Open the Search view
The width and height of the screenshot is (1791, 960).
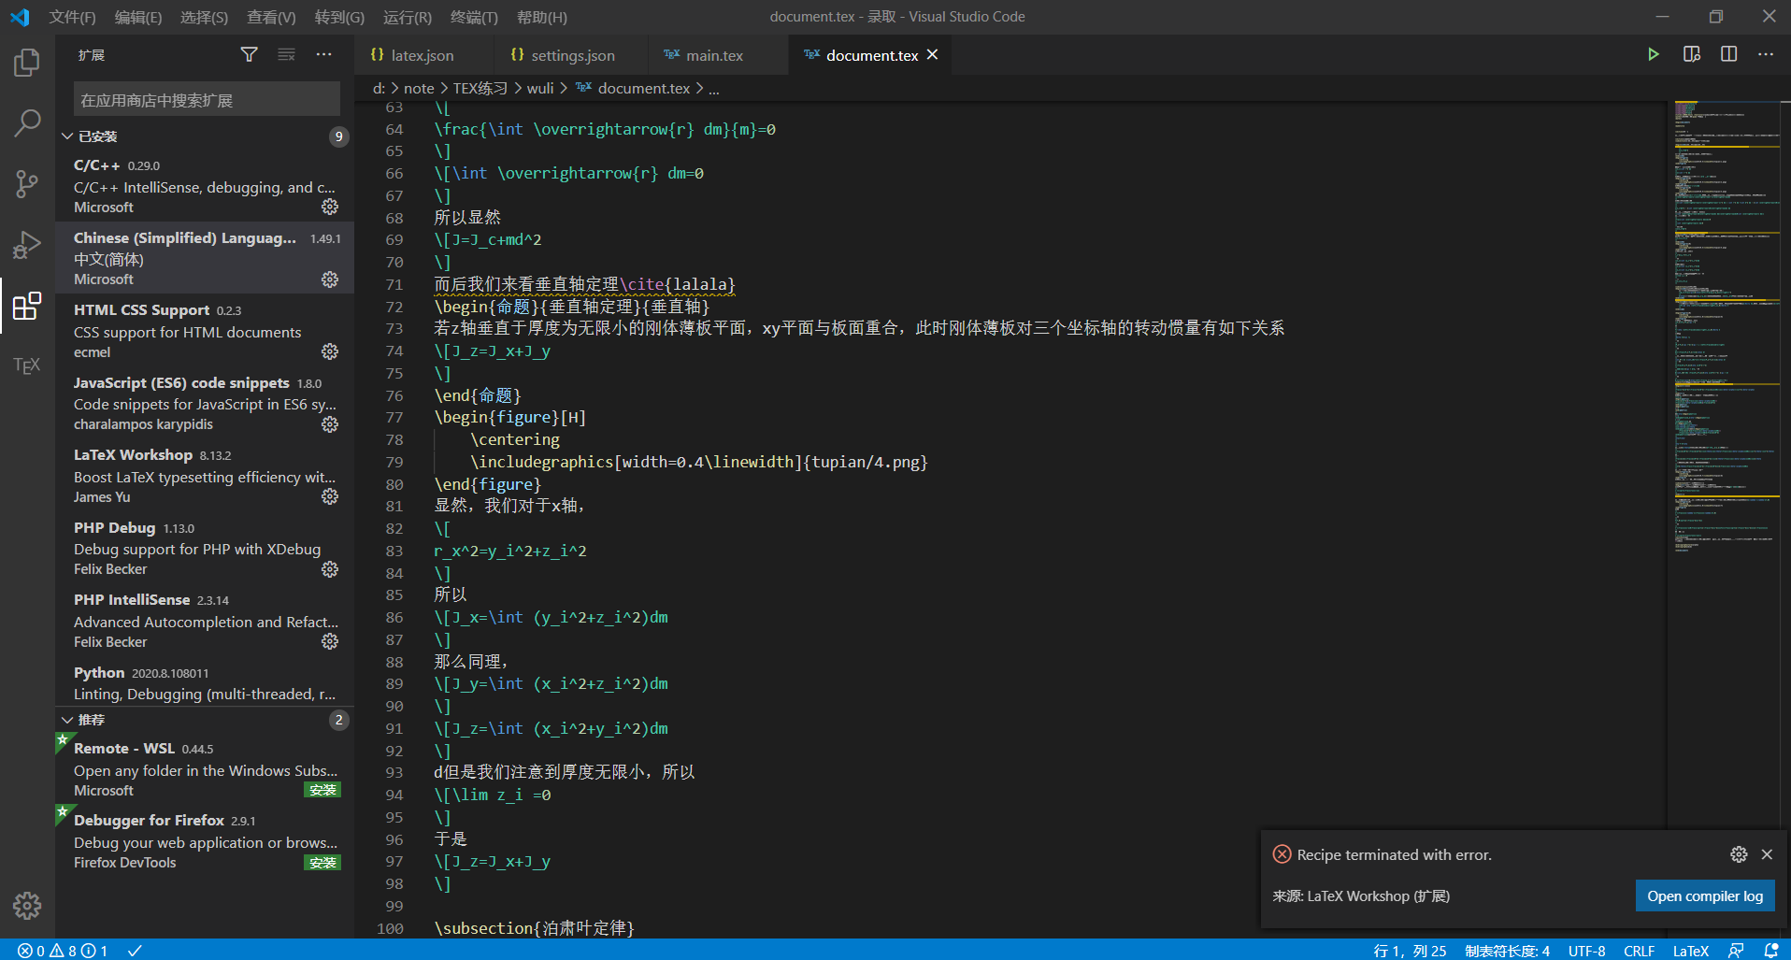(x=26, y=122)
